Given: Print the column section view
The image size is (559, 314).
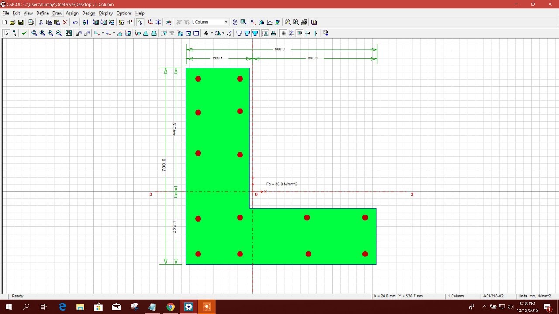Looking at the screenshot, I should click(x=31, y=22).
